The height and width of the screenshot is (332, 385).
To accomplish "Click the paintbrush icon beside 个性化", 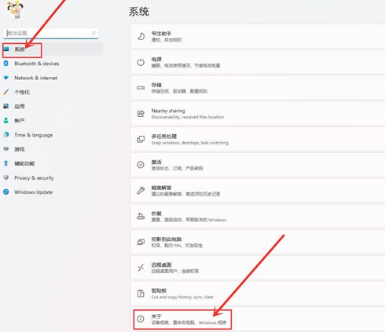I will pos(6,92).
